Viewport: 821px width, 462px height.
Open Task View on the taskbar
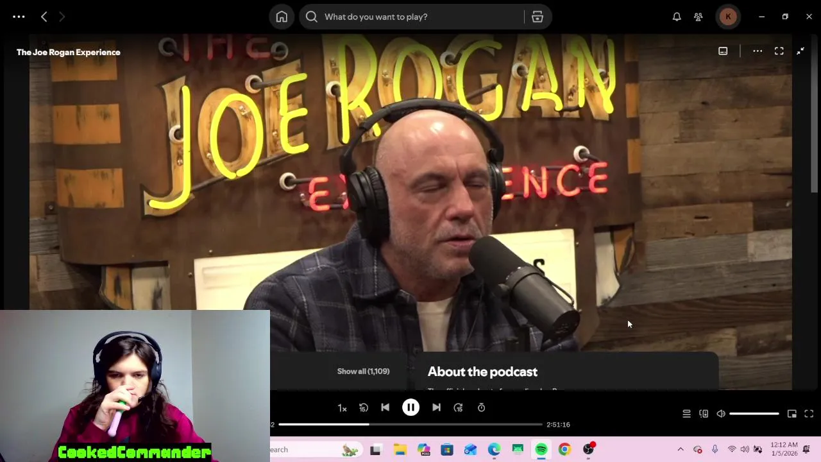[375, 450]
